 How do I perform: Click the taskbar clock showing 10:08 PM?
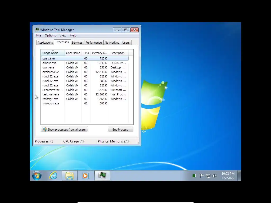(x=228, y=176)
